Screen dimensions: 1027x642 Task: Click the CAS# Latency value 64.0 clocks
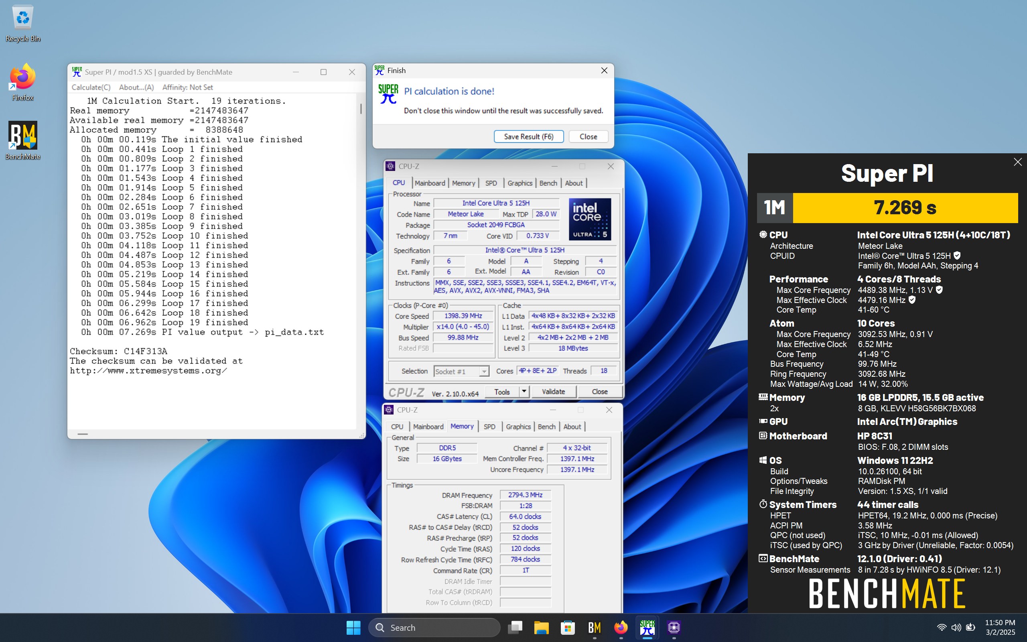(x=526, y=516)
